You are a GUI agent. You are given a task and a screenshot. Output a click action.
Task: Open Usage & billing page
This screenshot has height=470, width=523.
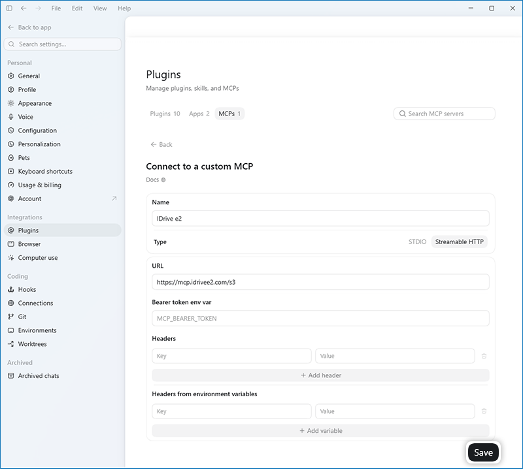tap(63, 185)
